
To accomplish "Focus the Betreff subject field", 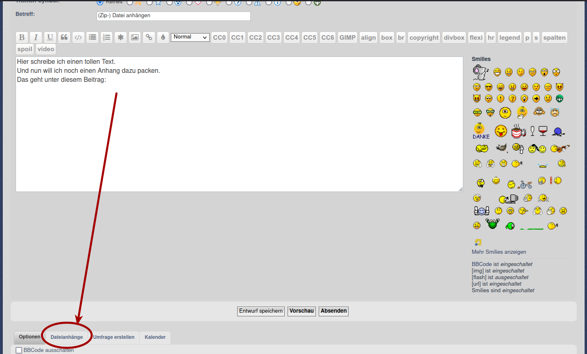I will point(174,16).
